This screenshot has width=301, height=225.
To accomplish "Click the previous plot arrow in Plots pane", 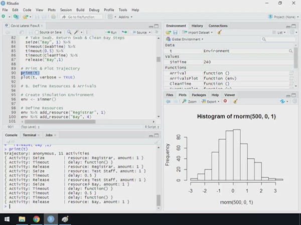I will pos(168,101).
